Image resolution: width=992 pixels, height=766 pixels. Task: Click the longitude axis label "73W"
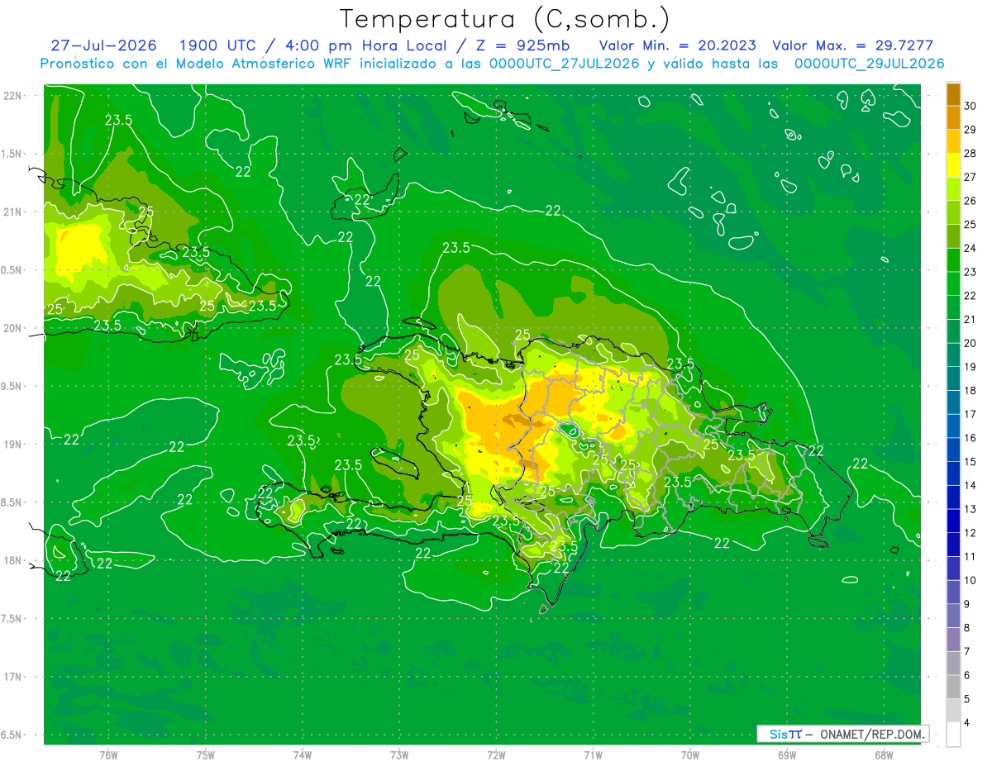click(399, 755)
